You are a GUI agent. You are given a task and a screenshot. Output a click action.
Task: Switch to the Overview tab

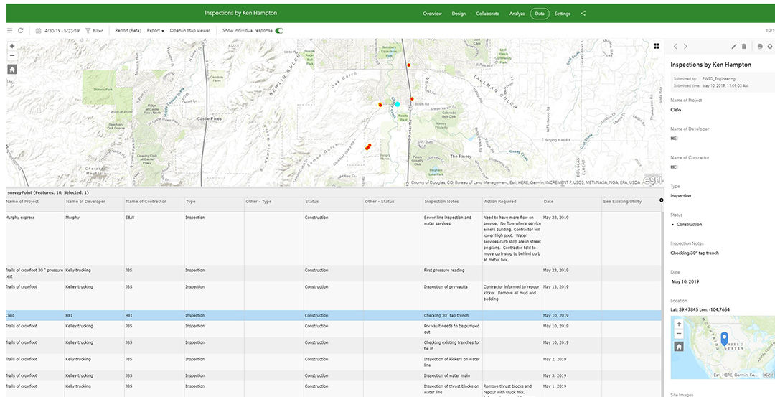tap(432, 14)
